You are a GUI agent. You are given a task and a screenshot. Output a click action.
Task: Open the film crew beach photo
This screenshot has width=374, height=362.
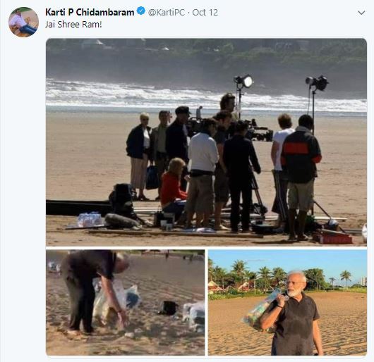coord(206,142)
